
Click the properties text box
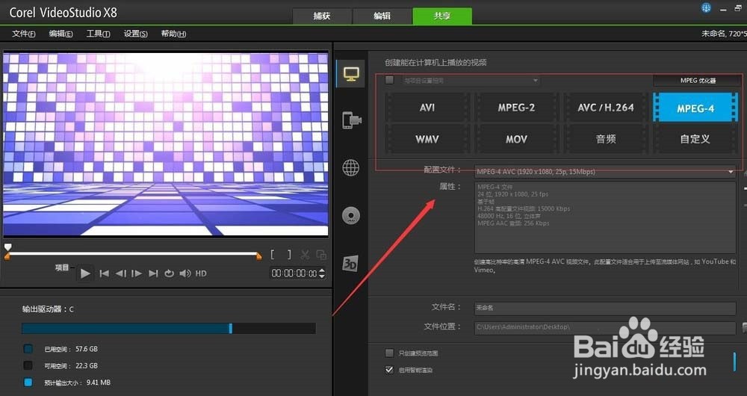[605, 217]
